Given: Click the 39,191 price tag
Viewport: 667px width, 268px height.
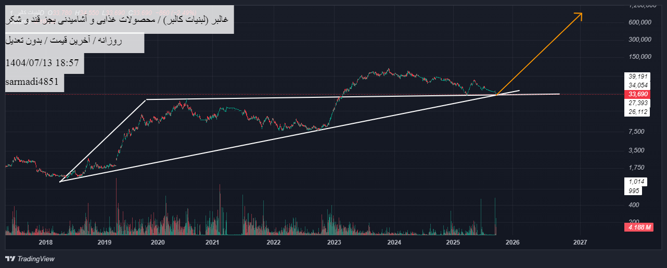Looking at the screenshot, I should click(x=638, y=75).
